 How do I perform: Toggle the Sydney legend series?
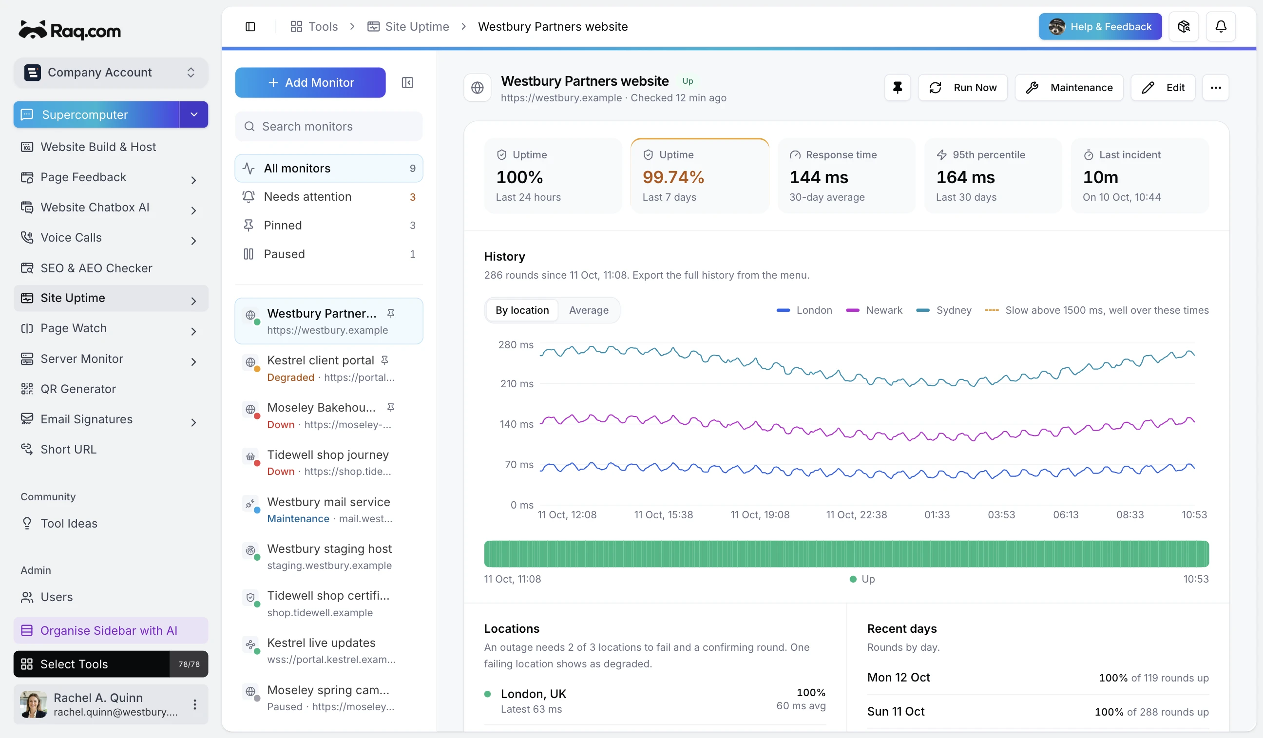coord(943,310)
